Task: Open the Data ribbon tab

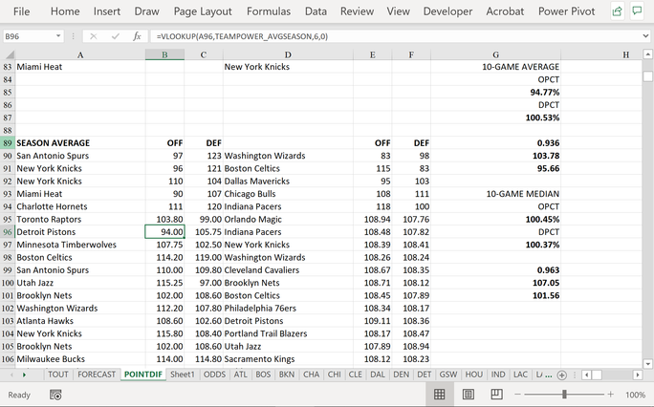Action: 316,11
